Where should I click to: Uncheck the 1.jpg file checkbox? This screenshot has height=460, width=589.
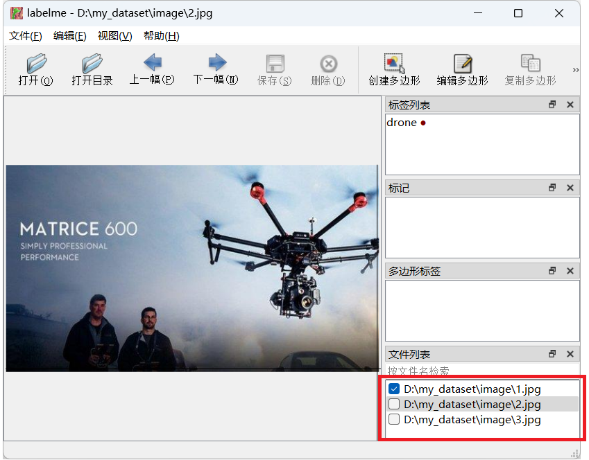pos(393,389)
